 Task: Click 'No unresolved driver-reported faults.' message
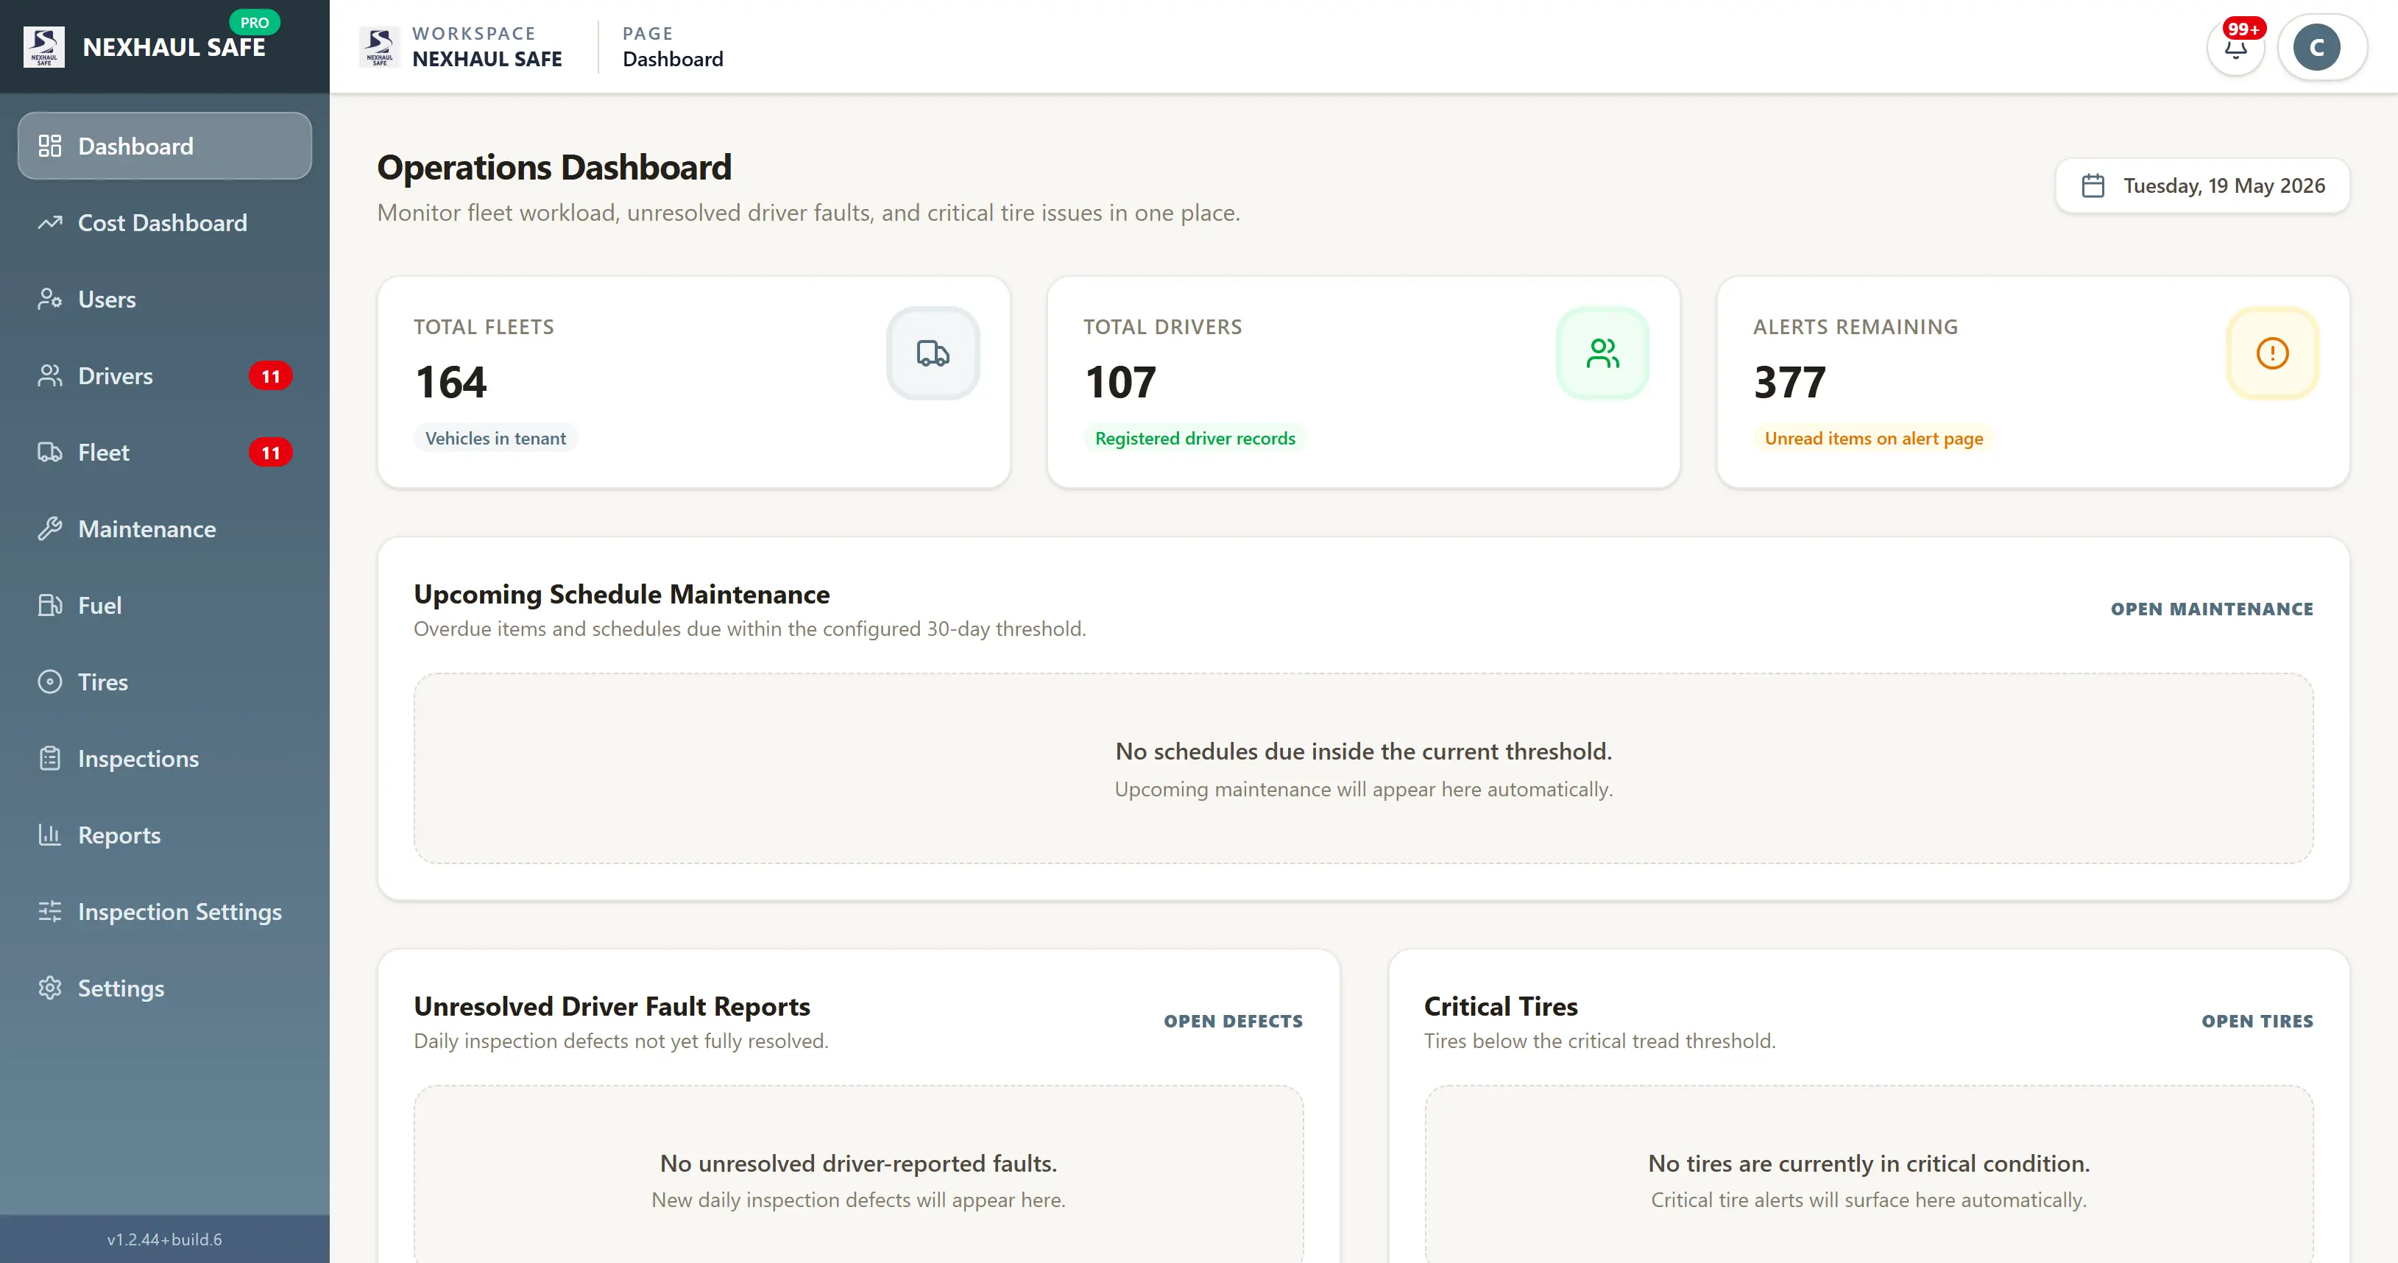(x=858, y=1164)
